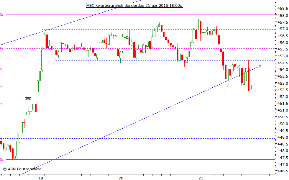
Task: Select date label '21' on time axis
Action: pyautogui.click(x=201, y=178)
